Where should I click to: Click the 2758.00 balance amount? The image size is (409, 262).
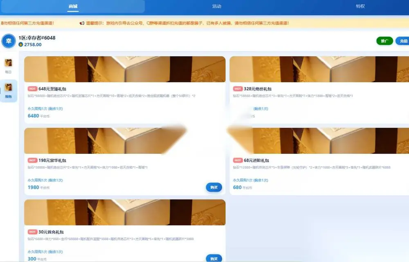click(x=33, y=45)
